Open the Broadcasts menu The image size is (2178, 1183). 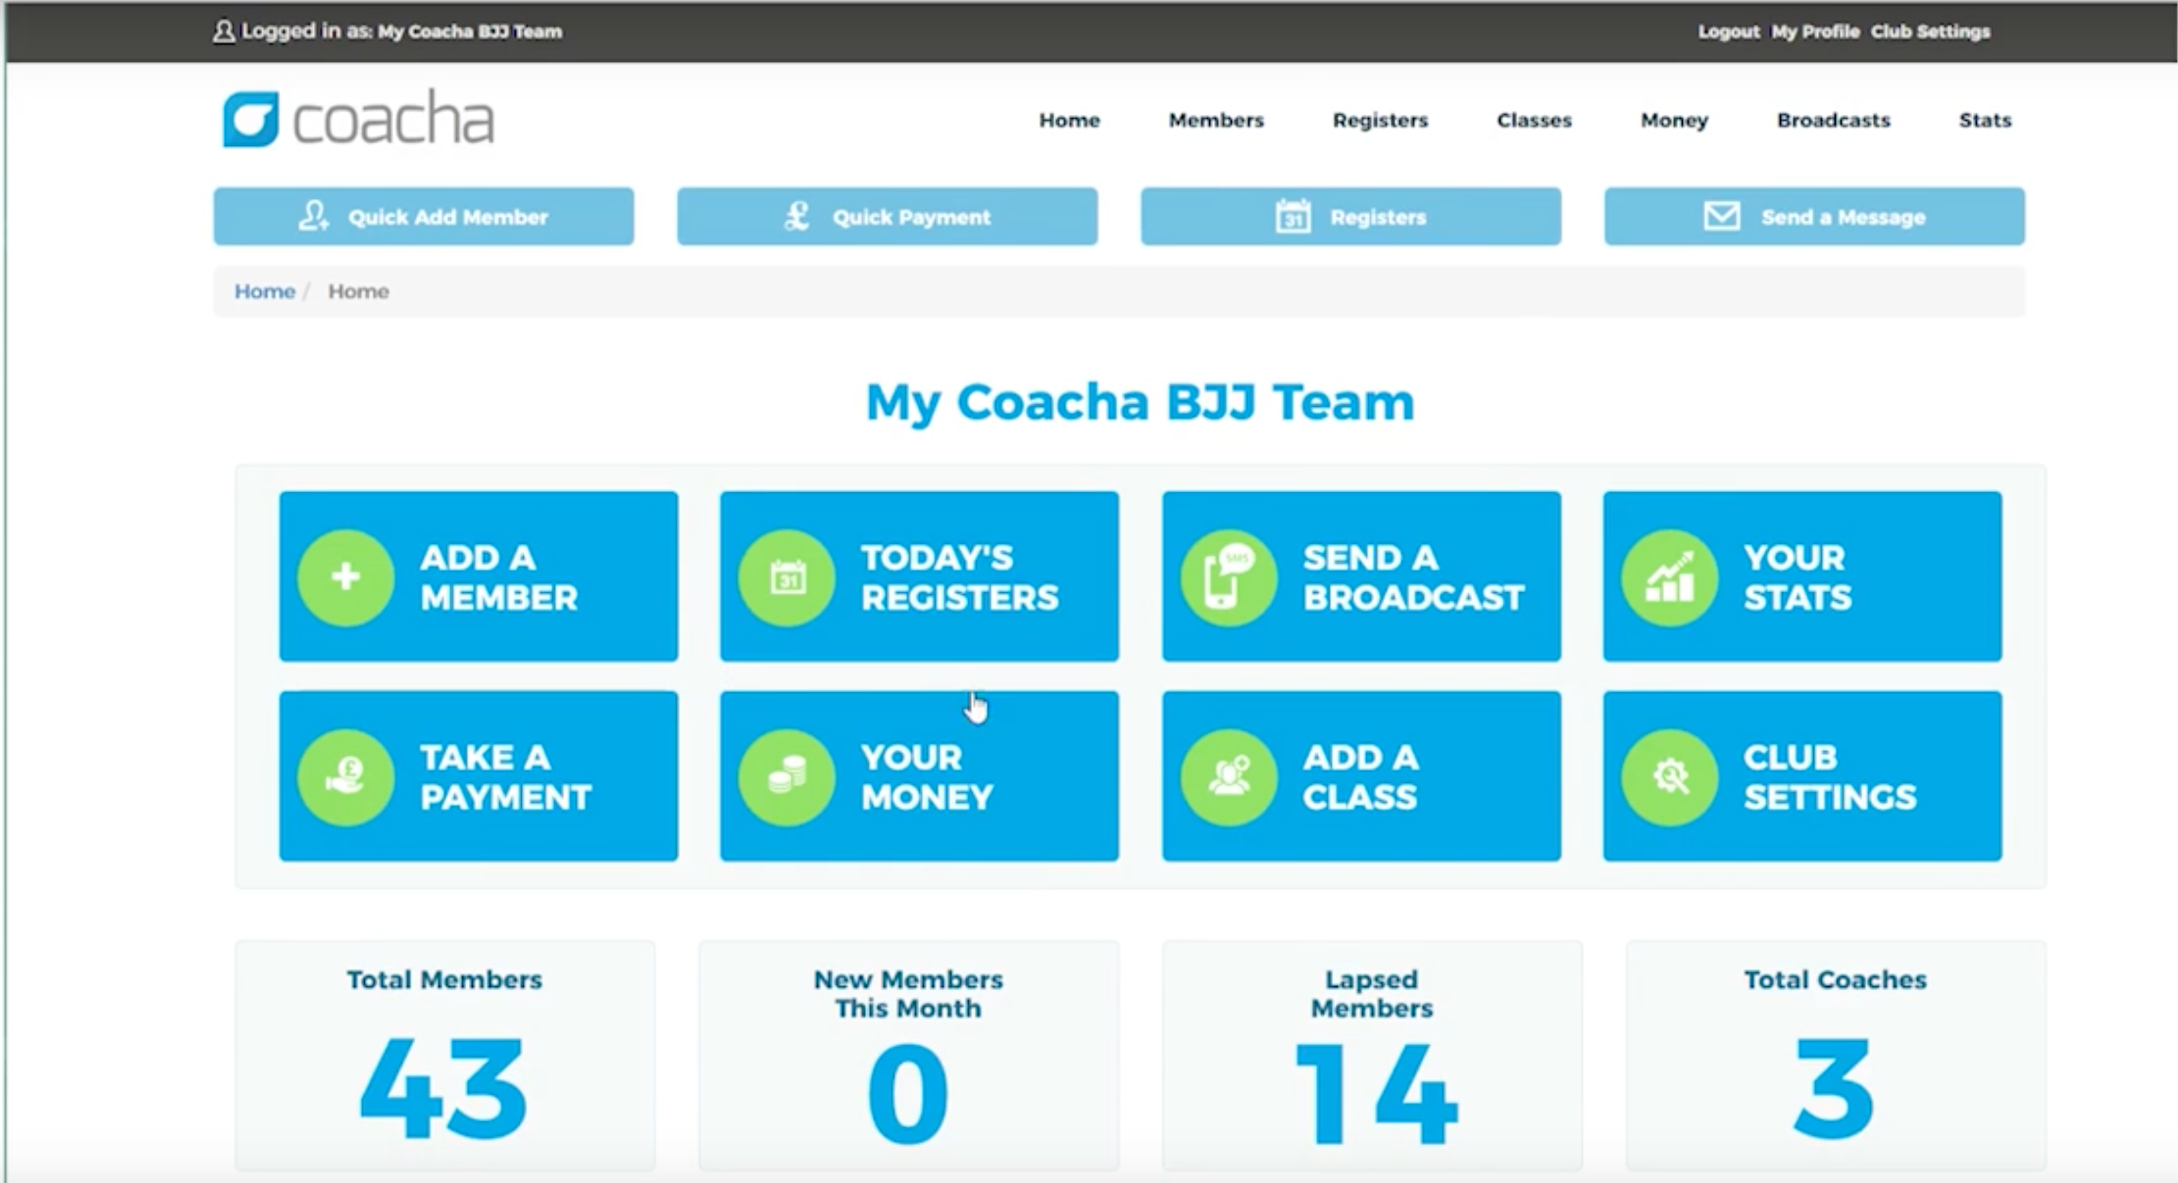pyautogui.click(x=1833, y=120)
